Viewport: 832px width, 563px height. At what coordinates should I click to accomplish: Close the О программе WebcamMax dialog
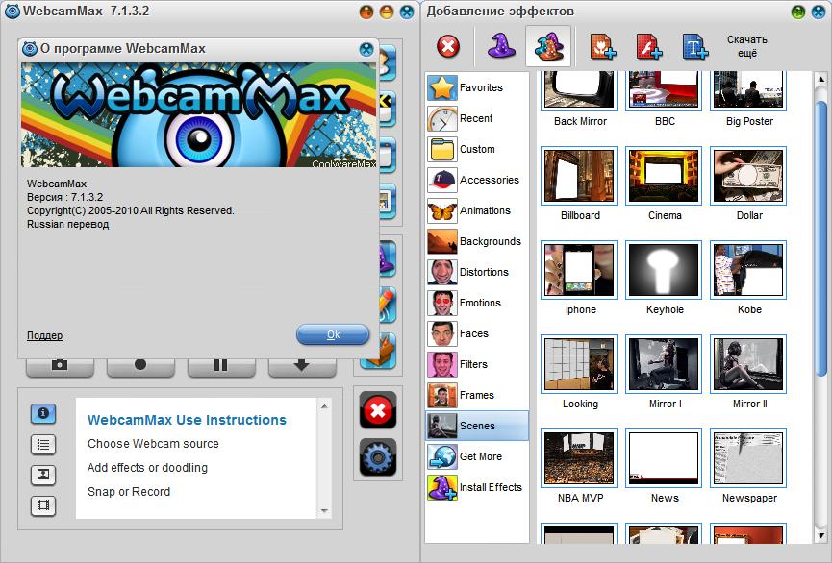(x=366, y=49)
